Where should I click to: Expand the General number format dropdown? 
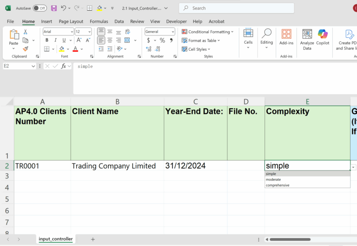[x=159, y=32]
